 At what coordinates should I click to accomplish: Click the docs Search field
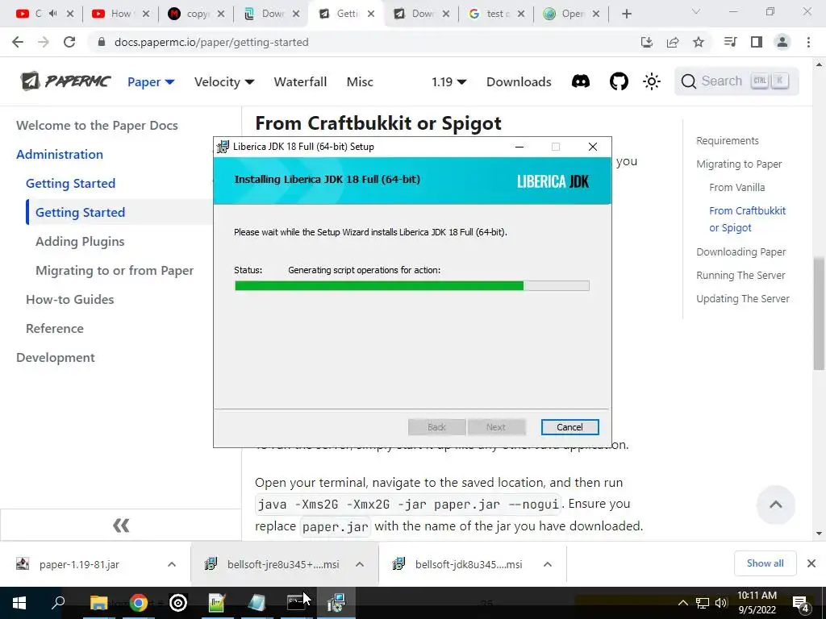click(736, 81)
